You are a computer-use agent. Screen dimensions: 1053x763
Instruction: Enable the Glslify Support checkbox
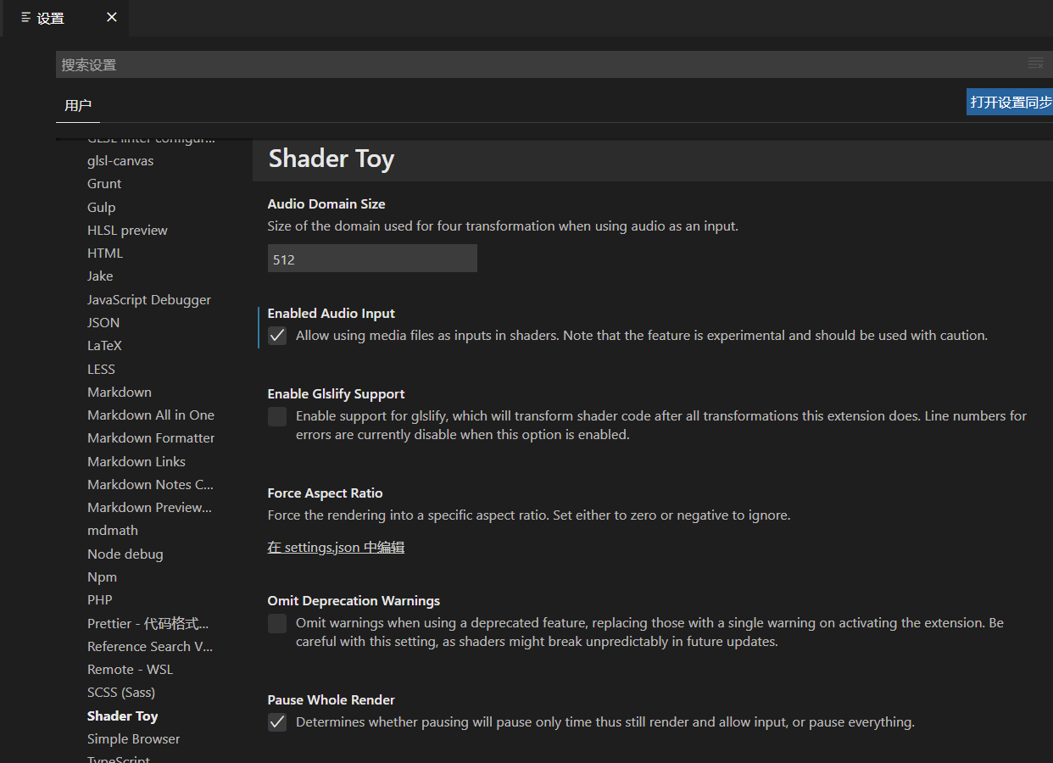point(277,416)
